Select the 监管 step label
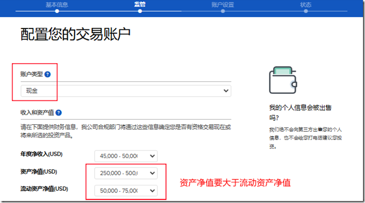Viewport: 365px width, 203px height. click(x=140, y=5)
